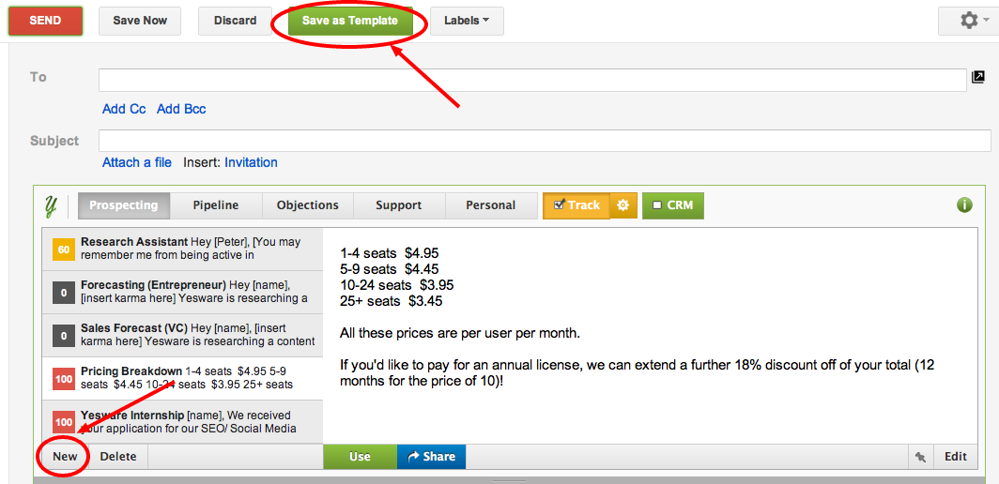Click the Attach a file link
Image resolution: width=999 pixels, height=484 pixels.
(137, 162)
